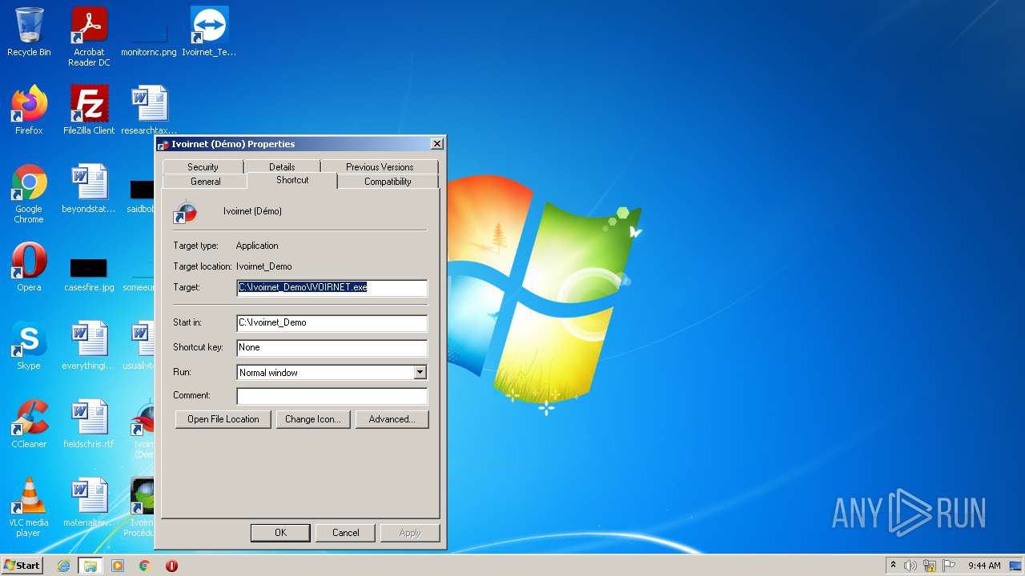This screenshot has width=1025, height=576.
Task: Switch to the Details tab
Action: coord(282,166)
